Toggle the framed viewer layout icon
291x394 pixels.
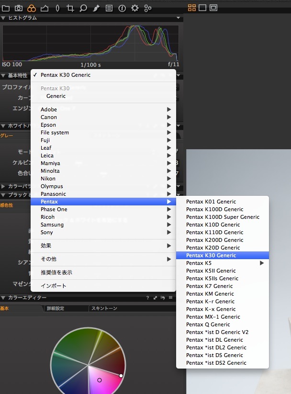coord(213,8)
